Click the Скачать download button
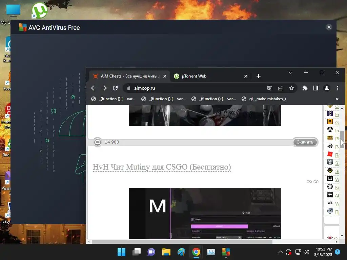The width and height of the screenshot is (347, 260). pos(305,142)
